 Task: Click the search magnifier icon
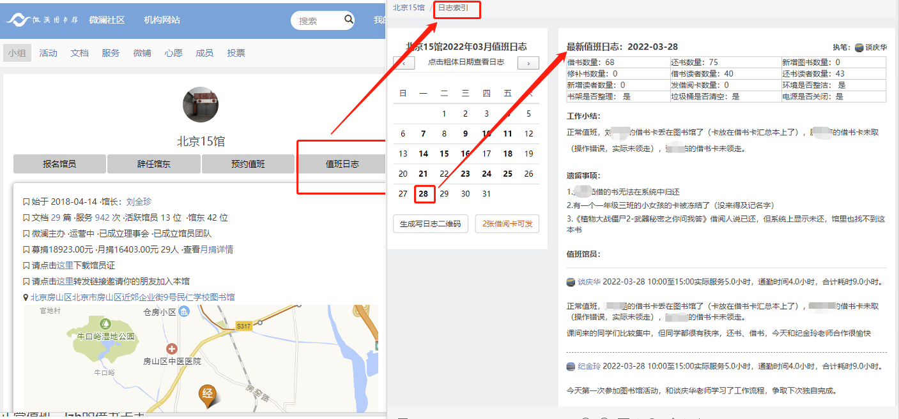click(x=349, y=20)
